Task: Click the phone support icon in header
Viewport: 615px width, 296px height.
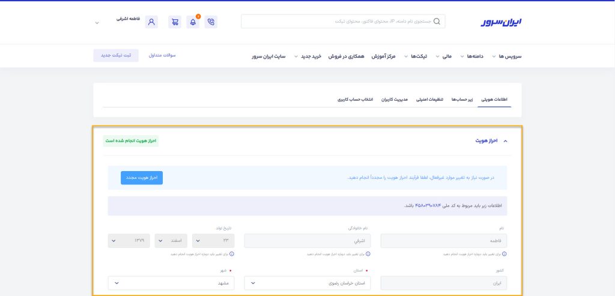Action: click(x=211, y=22)
